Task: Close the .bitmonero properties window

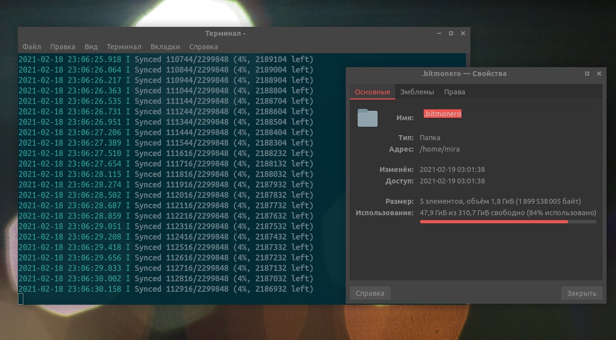Action: tap(599, 74)
